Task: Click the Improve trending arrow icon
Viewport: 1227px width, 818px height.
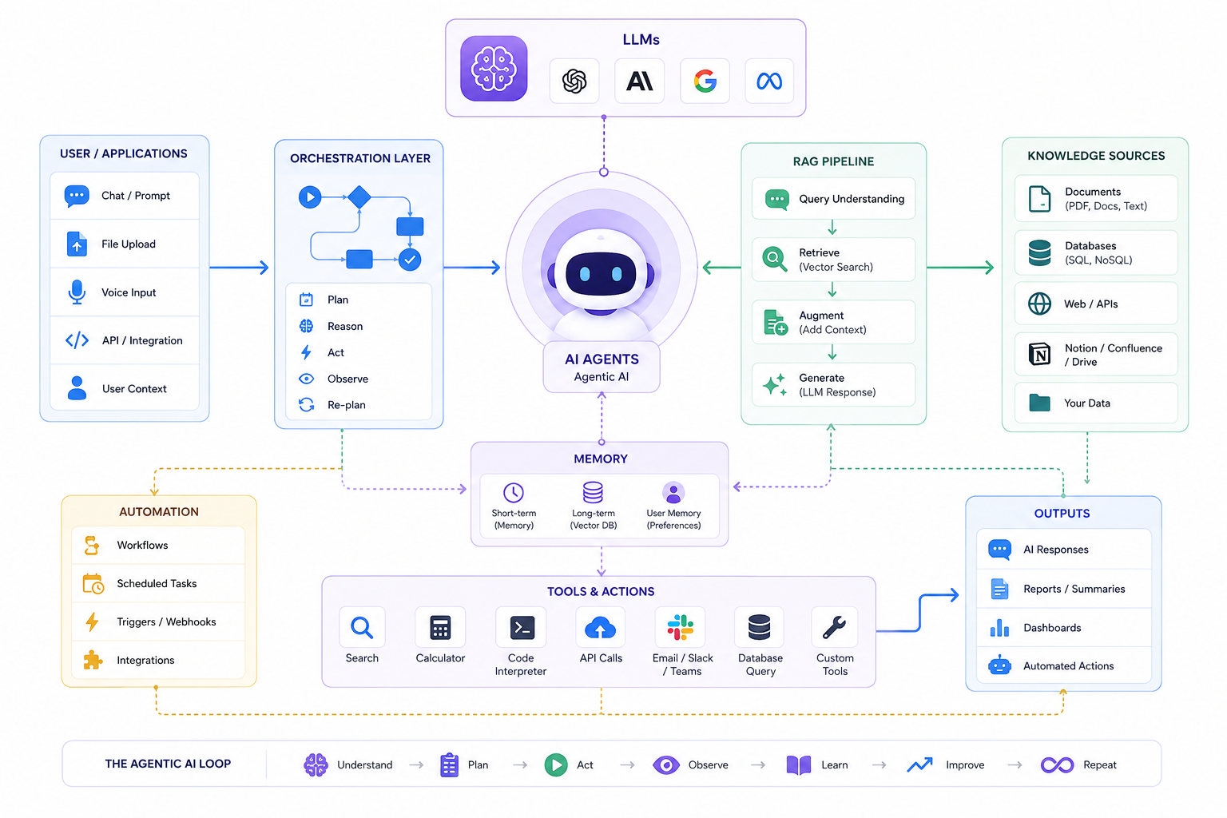Action: tap(919, 765)
